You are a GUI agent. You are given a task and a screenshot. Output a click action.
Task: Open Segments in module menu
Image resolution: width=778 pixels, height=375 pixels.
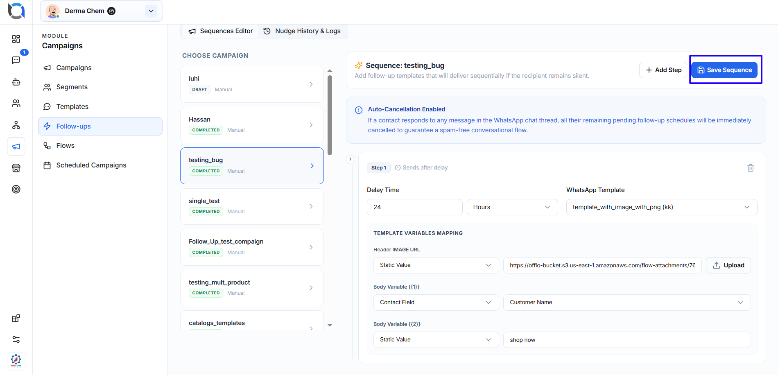[x=100, y=87]
